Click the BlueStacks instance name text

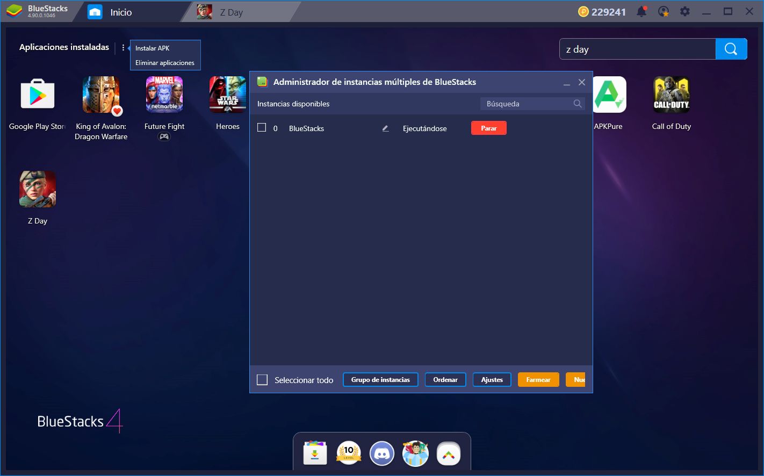[306, 128]
